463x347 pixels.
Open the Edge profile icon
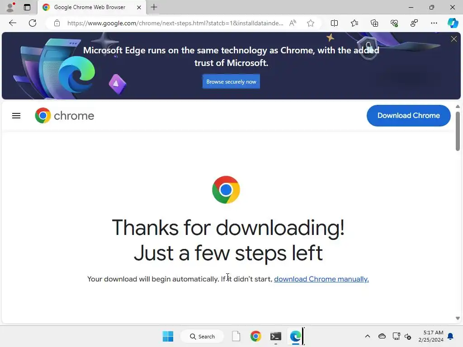click(x=11, y=7)
